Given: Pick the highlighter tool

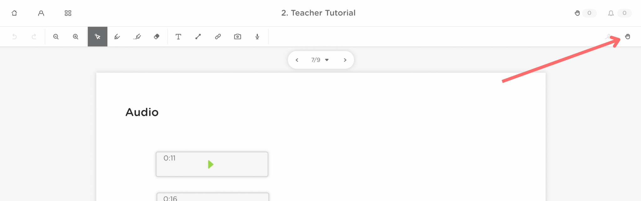Looking at the screenshot, I should pos(137,37).
